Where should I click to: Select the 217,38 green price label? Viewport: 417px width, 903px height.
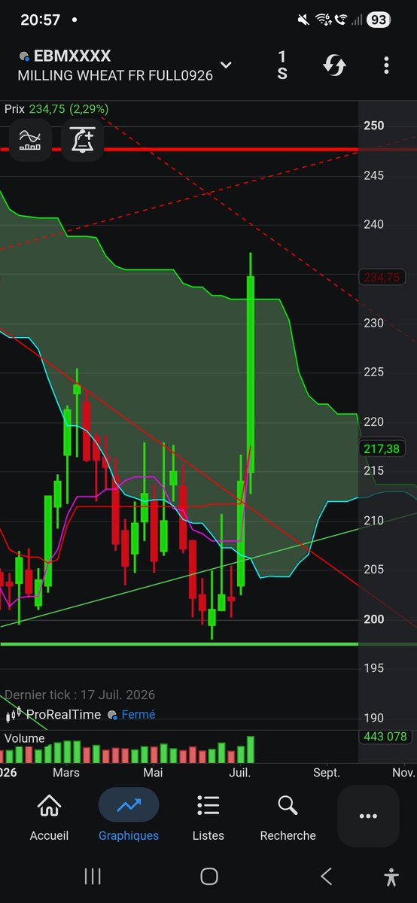(x=382, y=448)
